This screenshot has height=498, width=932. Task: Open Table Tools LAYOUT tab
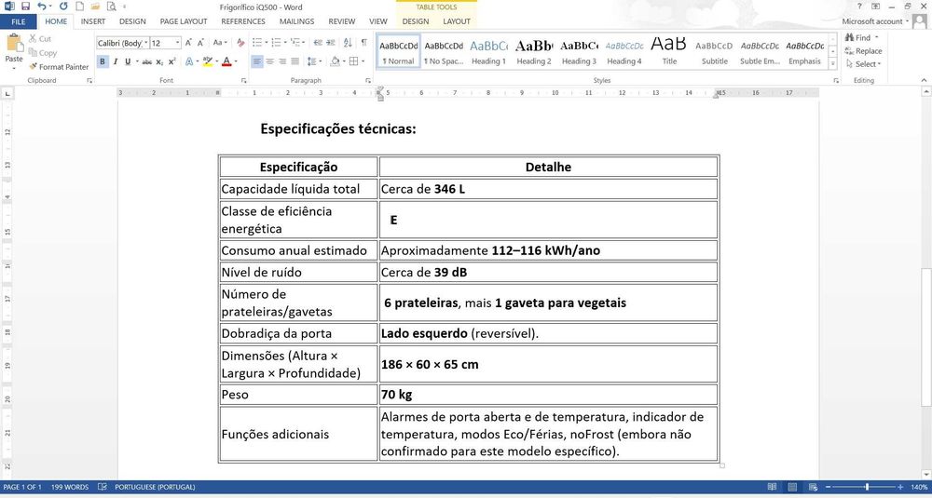click(457, 21)
